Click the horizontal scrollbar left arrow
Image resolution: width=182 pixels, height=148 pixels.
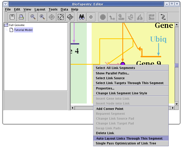tap(73, 108)
